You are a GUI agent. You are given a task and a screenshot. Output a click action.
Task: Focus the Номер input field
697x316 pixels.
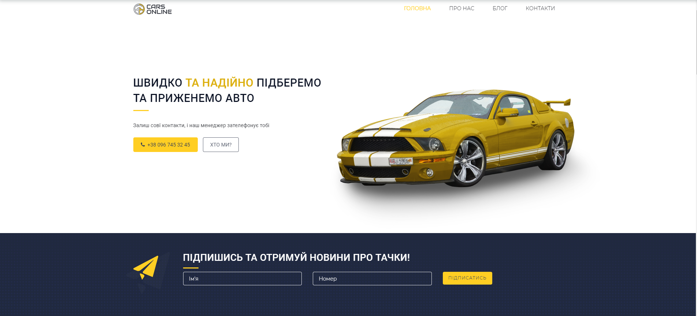[372, 278]
